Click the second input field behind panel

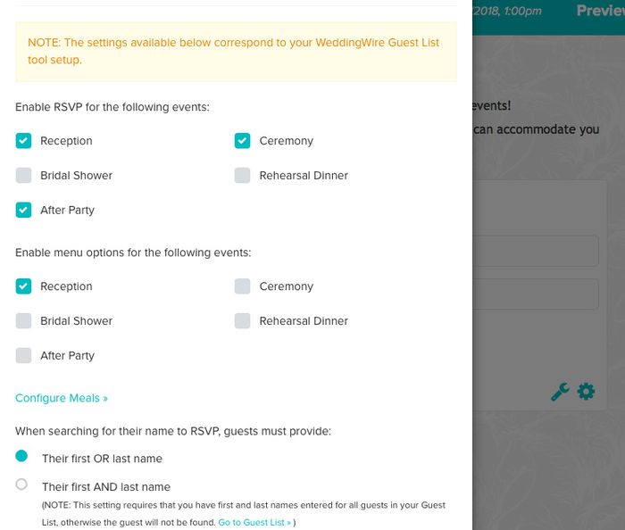pos(536,294)
